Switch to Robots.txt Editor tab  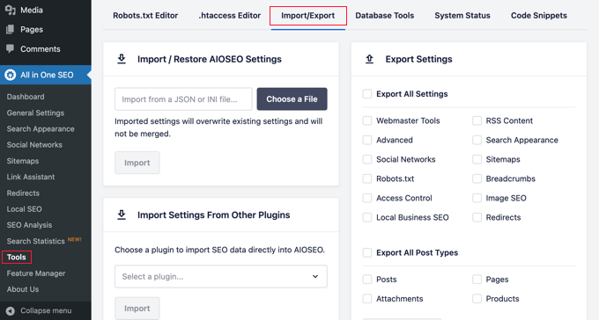(145, 16)
